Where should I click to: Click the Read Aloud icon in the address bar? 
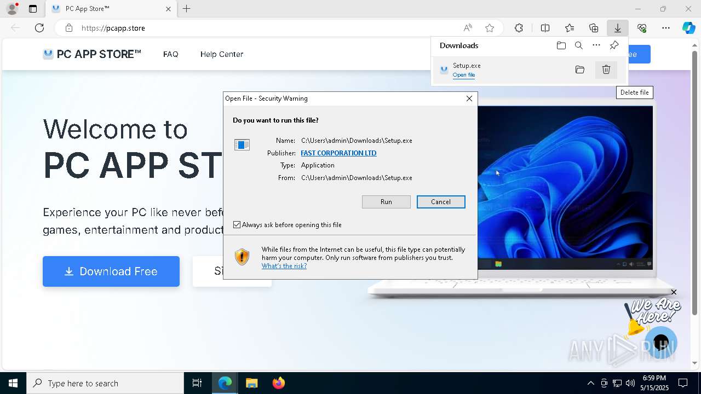tap(468, 28)
